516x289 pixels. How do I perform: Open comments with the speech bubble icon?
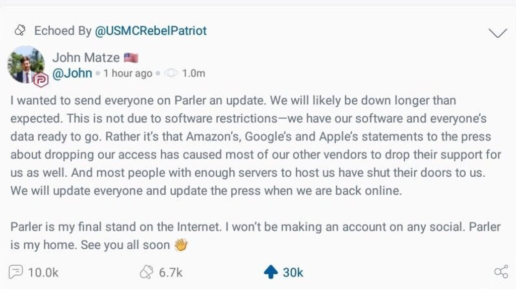pyautogui.click(x=17, y=272)
